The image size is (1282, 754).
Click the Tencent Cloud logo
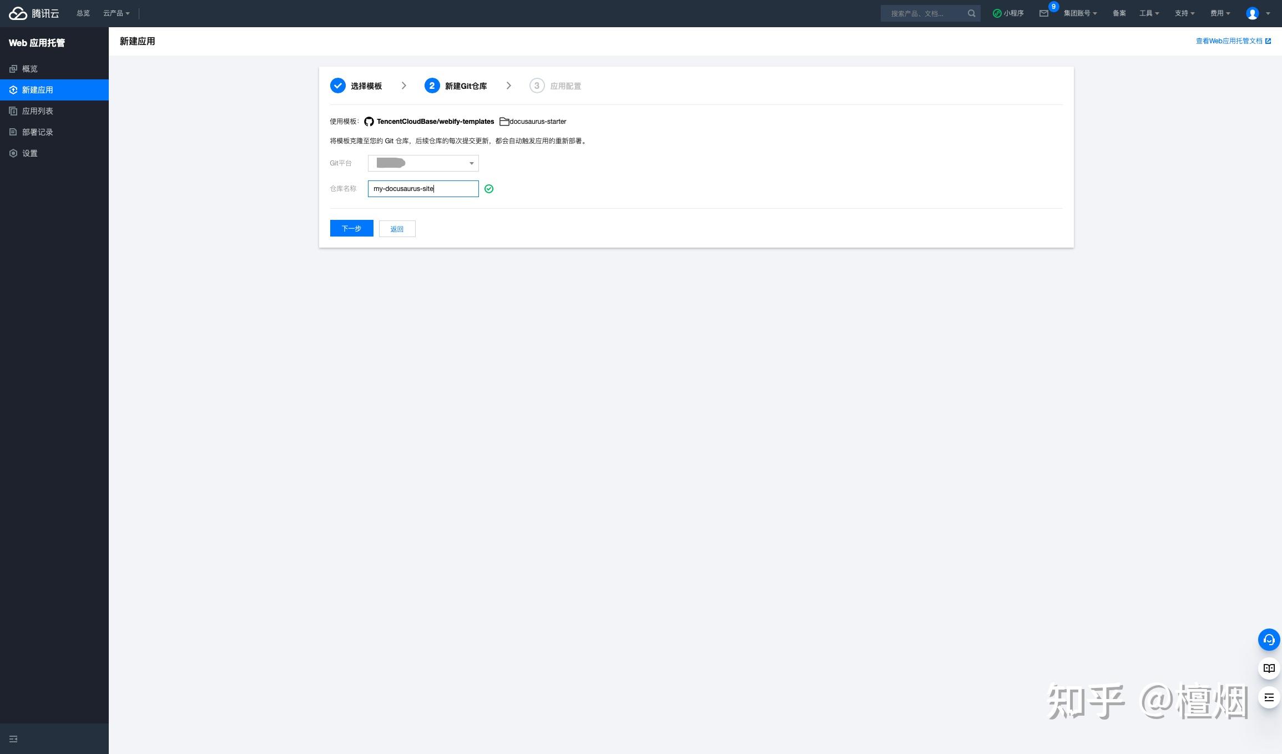tap(34, 13)
